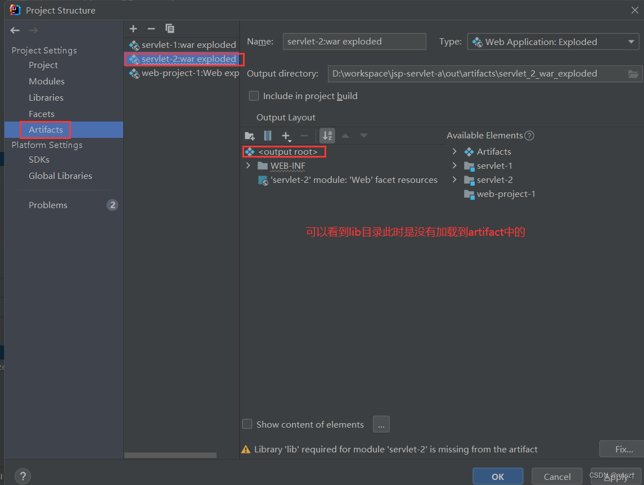
Task: Open the Facets settings page
Action: (x=42, y=114)
